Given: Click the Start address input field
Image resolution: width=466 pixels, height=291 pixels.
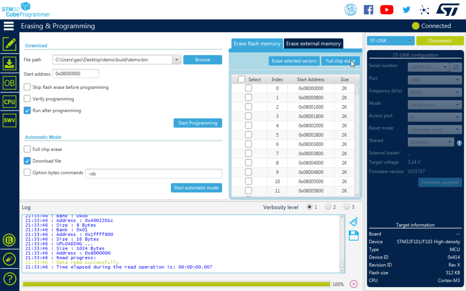Looking at the screenshot, I should 76,74.
